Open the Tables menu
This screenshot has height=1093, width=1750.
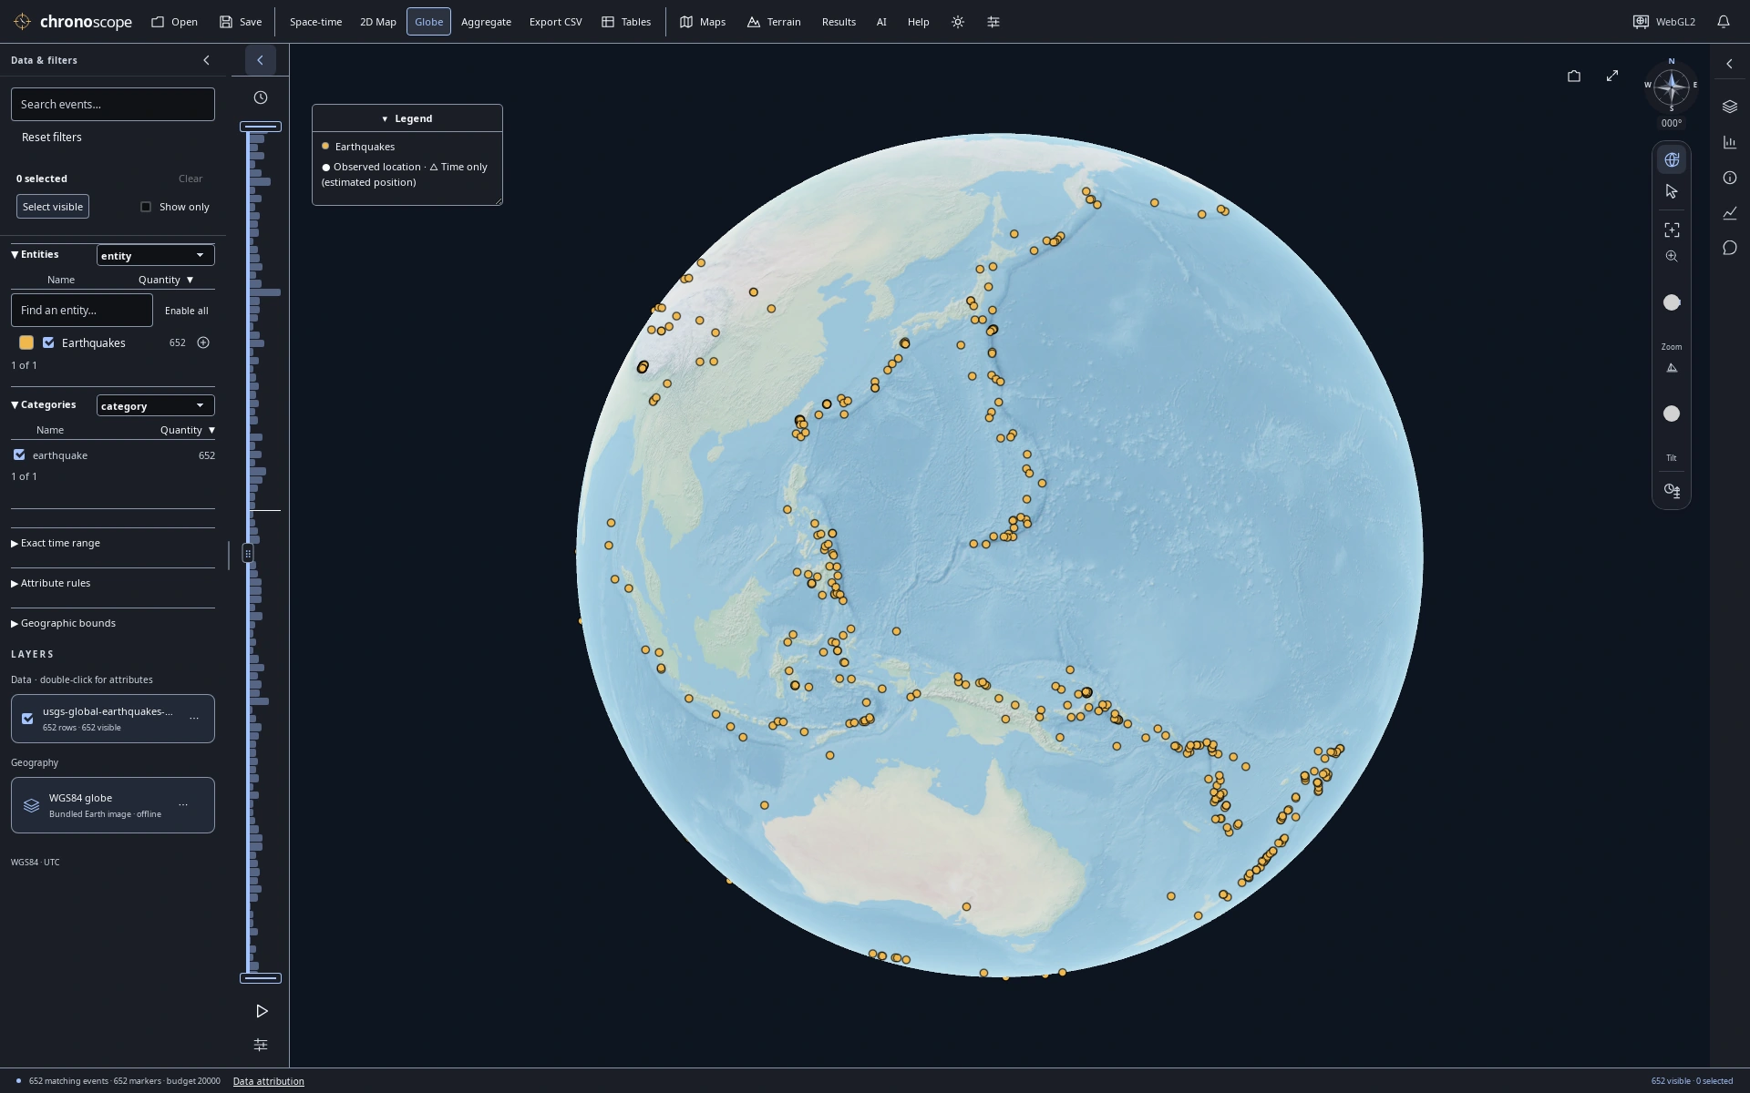coord(626,22)
